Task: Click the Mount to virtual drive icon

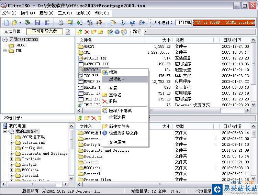Action: 90,23
